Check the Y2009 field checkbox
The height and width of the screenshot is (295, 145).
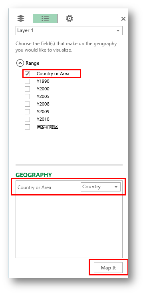click(x=28, y=112)
